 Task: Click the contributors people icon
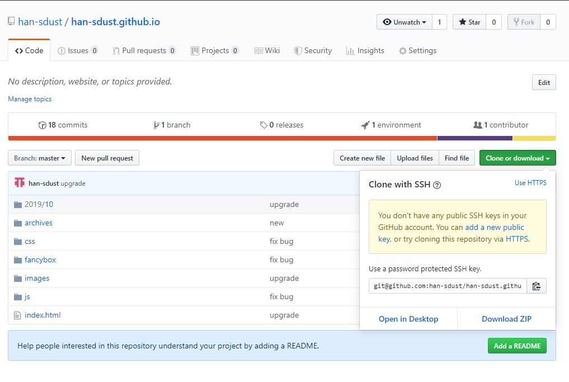point(479,125)
